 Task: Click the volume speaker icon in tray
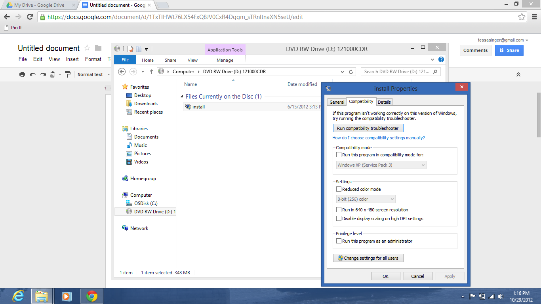tap(501, 296)
